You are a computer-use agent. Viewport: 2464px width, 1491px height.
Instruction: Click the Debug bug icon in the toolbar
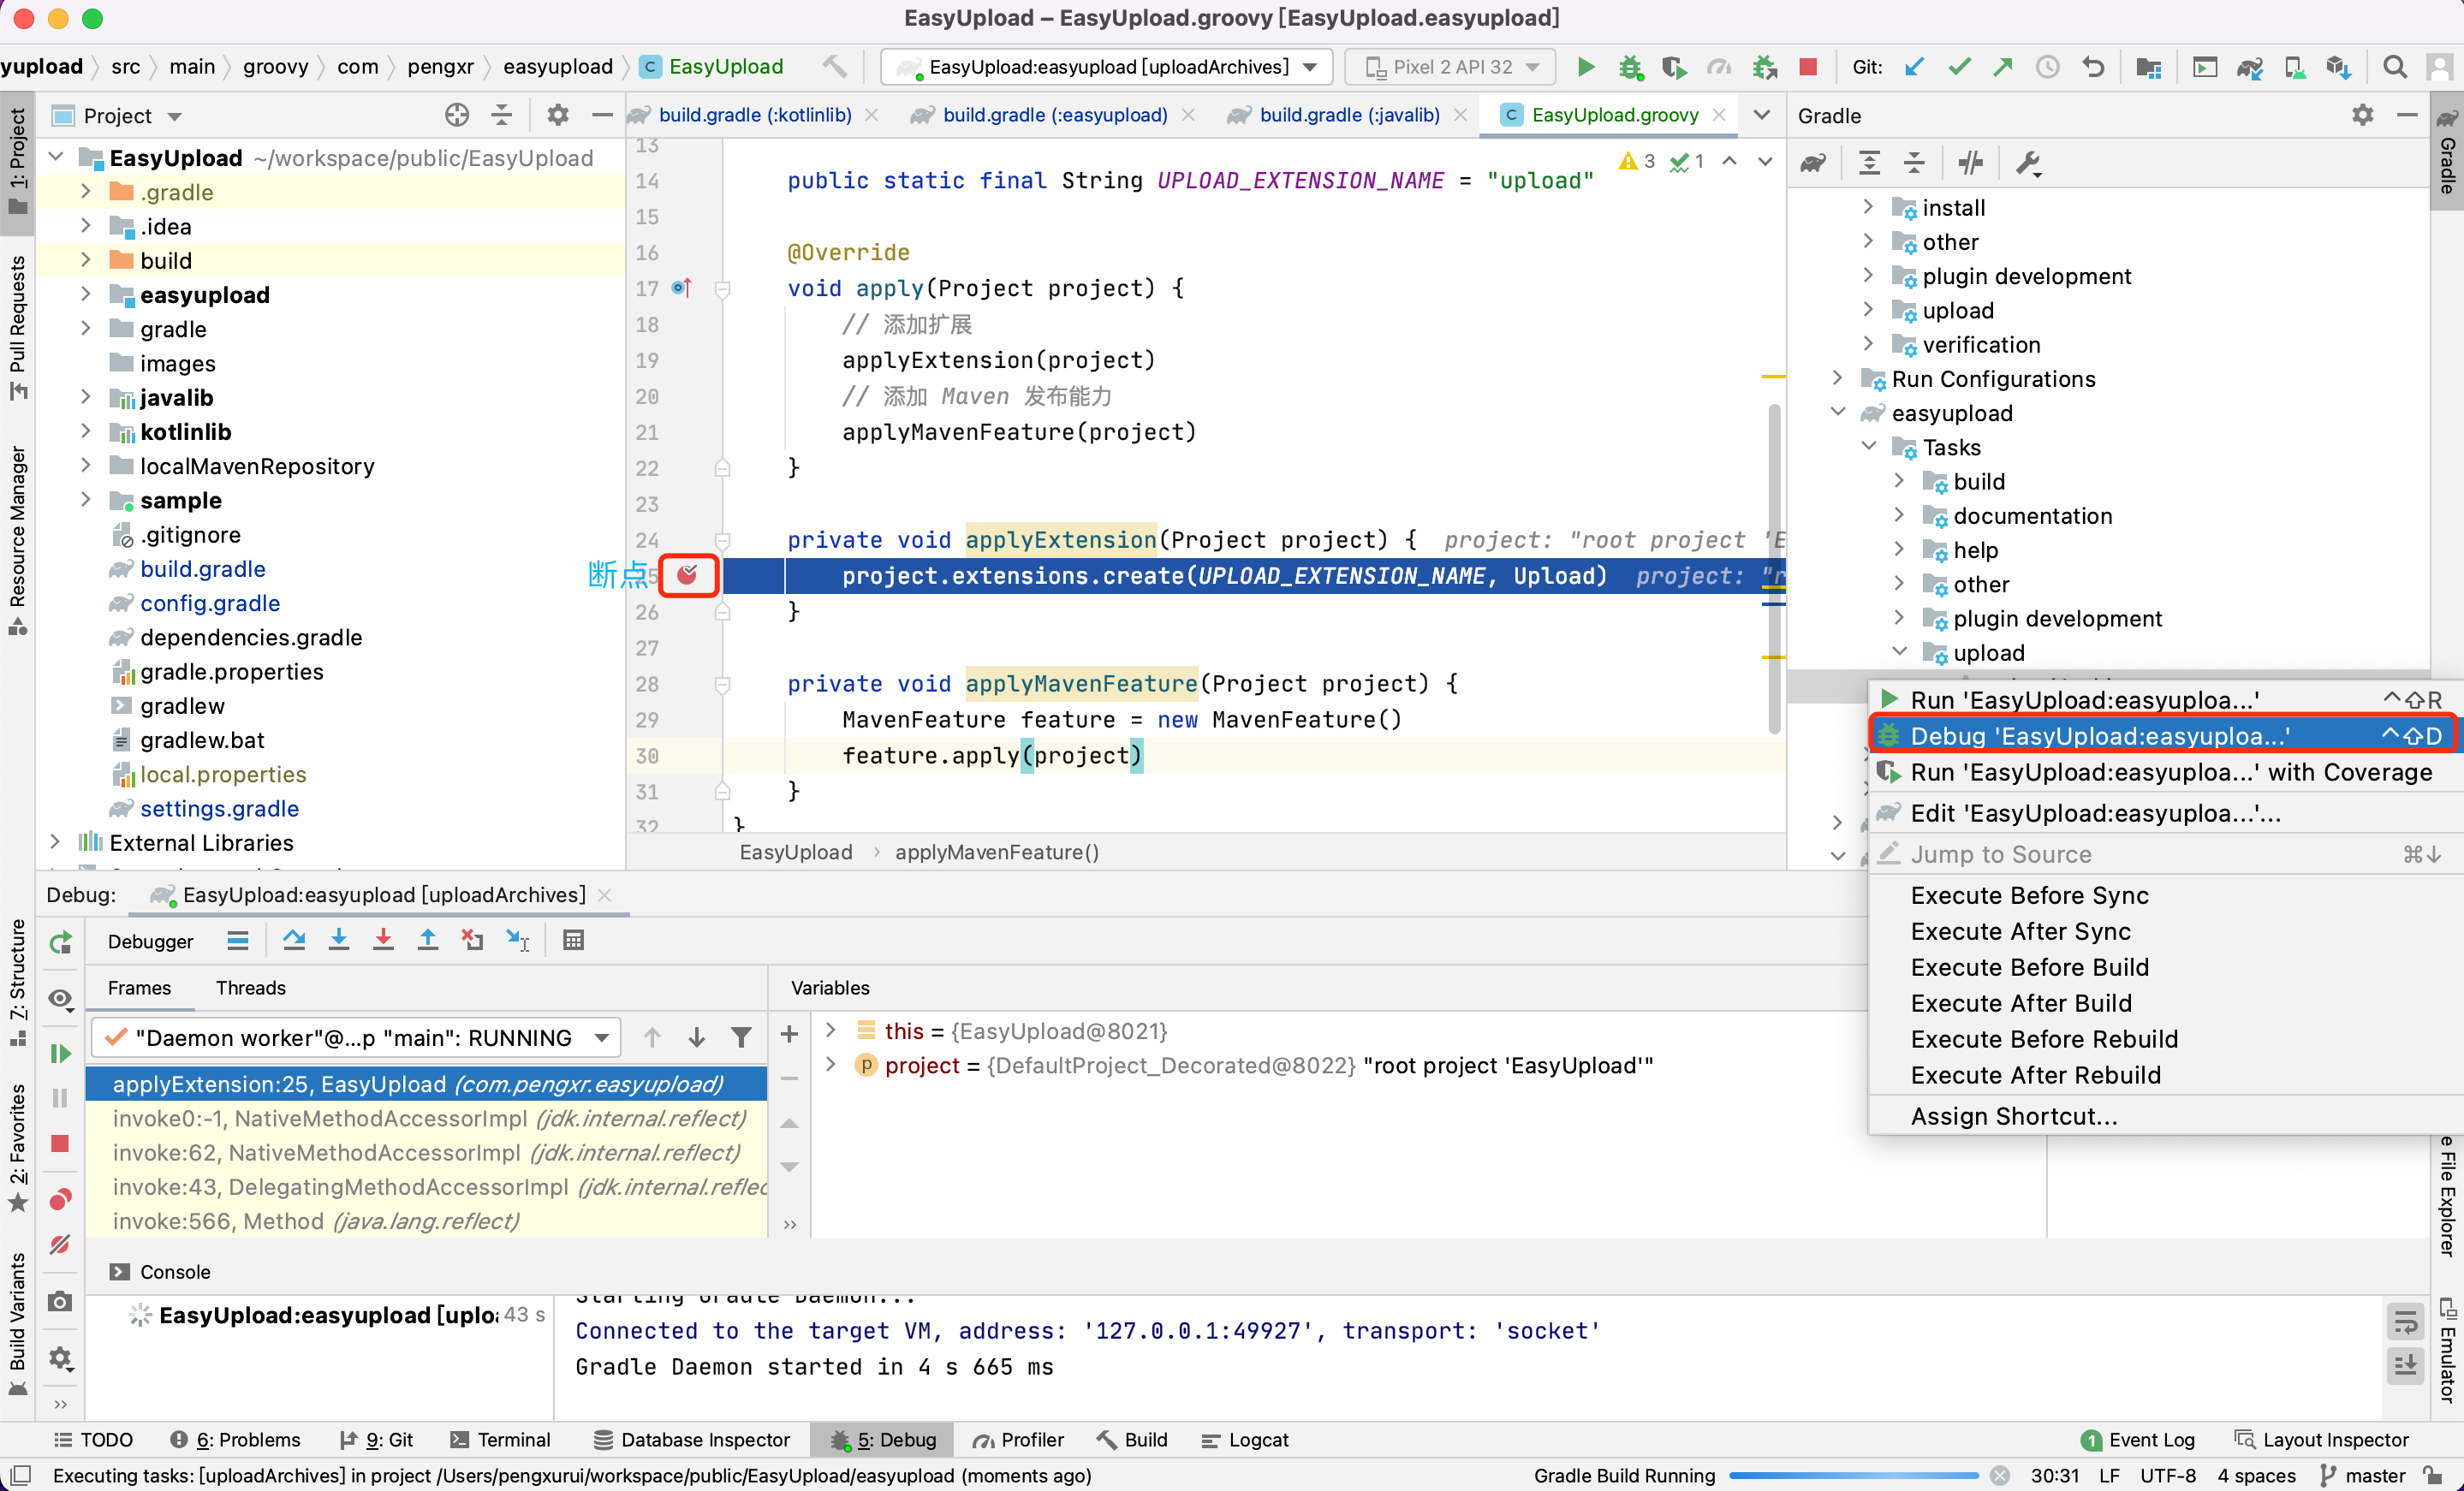point(1631,67)
